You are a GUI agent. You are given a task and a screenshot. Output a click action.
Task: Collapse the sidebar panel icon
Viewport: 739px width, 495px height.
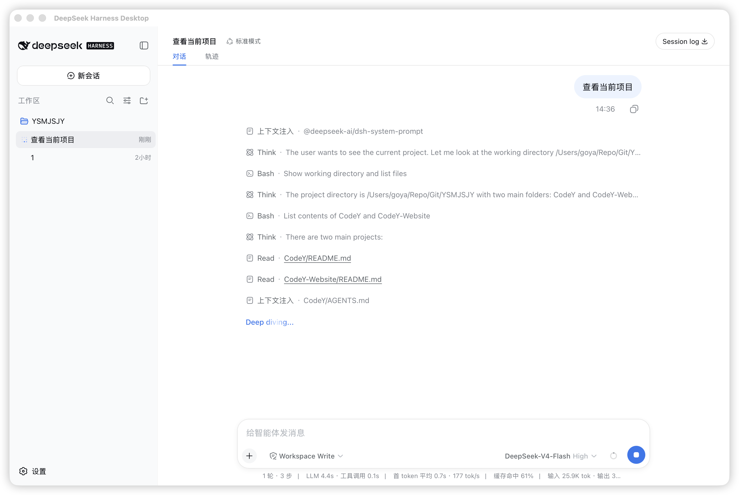(x=144, y=45)
